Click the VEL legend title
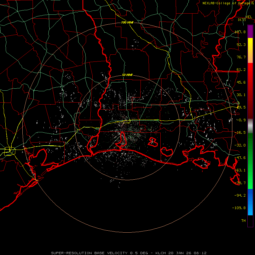Viewport: 255px width, 255px height. [249, 17]
